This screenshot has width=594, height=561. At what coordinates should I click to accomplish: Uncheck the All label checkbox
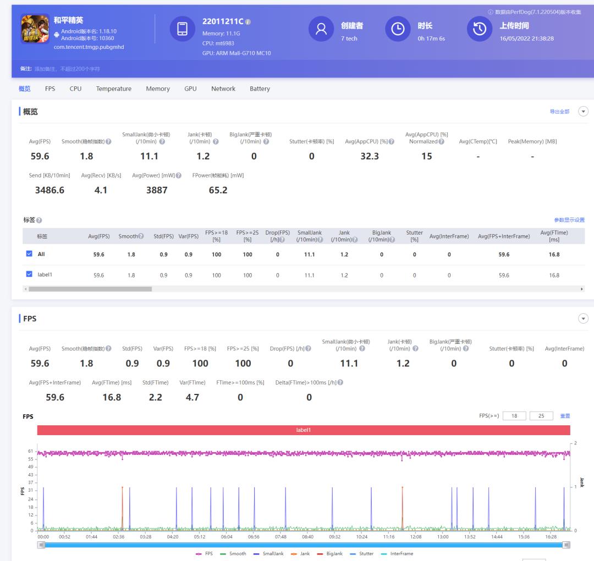(30, 254)
